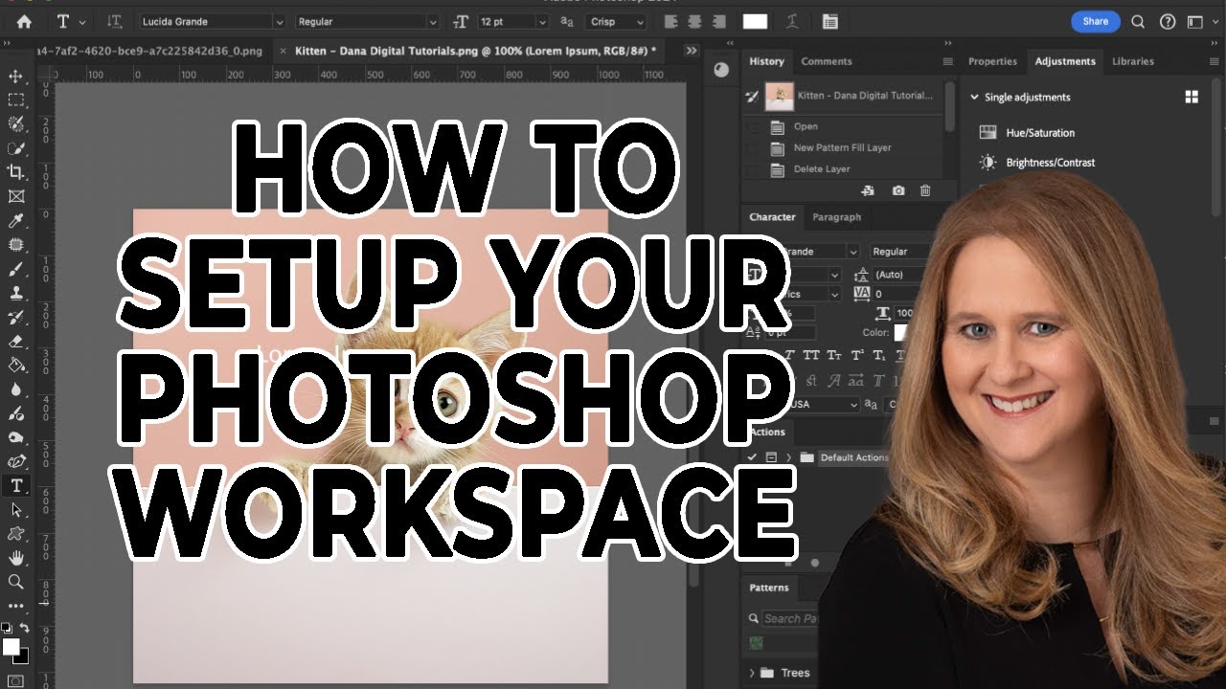
Task: Switch to the Comments tab
Action: click(827, 61)
